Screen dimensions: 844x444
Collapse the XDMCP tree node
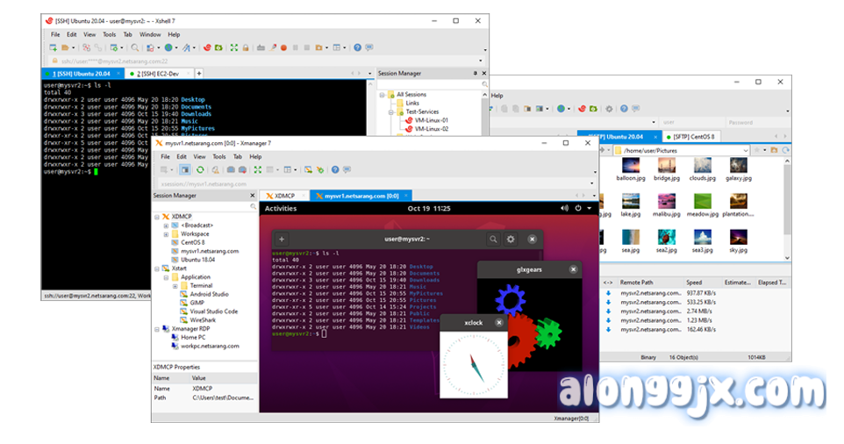coord(156,216)
